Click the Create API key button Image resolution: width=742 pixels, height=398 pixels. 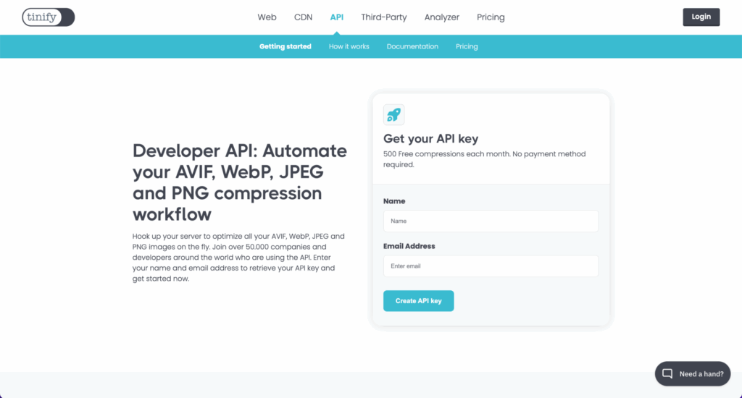pyautogui.click(x=418, y=300)
